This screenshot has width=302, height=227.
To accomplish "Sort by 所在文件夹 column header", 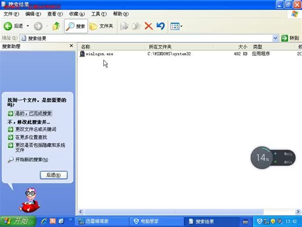I will pyautogui.click(x=179, y=47).
